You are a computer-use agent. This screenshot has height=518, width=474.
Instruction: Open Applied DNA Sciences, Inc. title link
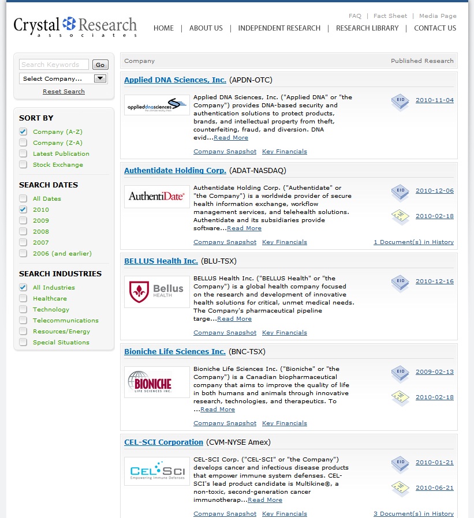pos(175,80)
